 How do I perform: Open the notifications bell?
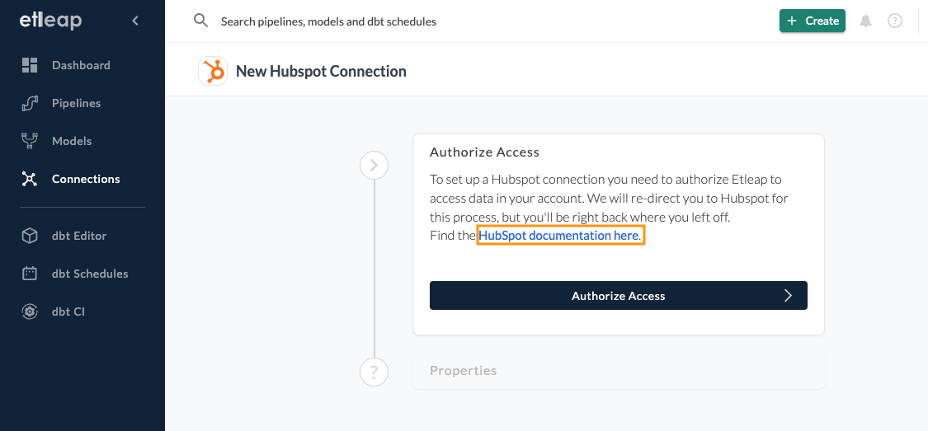(865, 21)
